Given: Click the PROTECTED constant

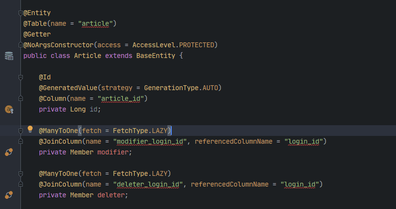Looking at the screenshot, I should (197, 45).
